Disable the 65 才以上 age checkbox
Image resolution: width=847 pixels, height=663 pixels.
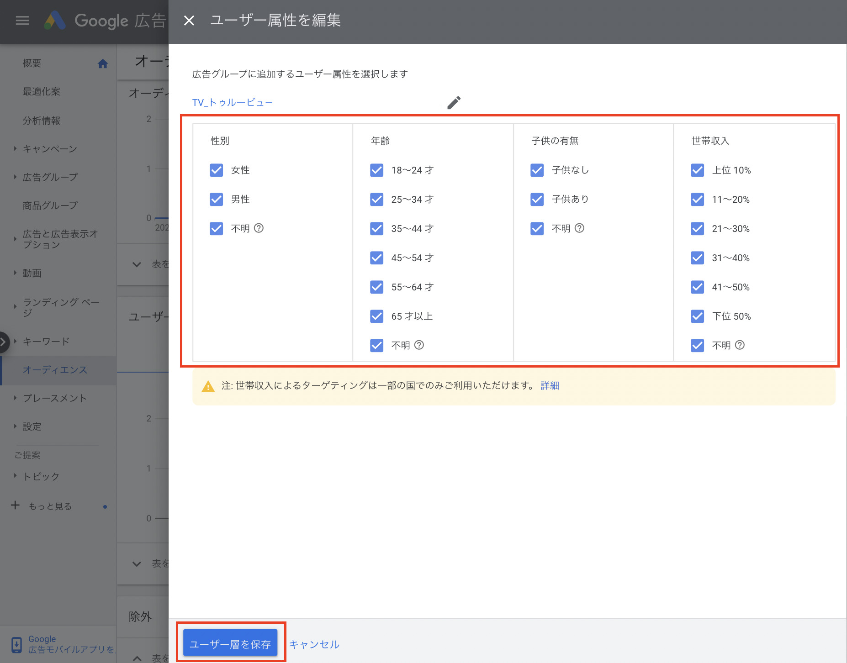[376, 316]
